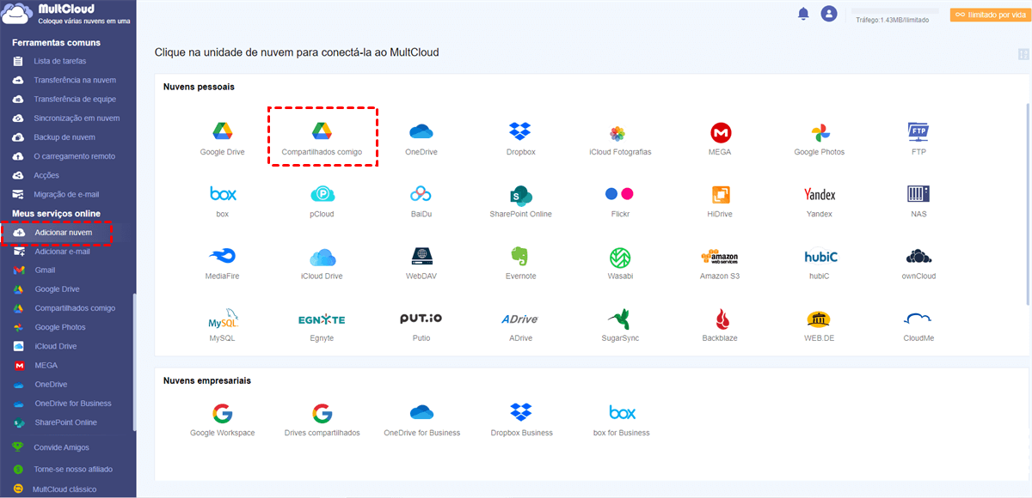Open MEGA sidebar entry
This screenshot has width=1032, height=498.
(x=46, y=365)
